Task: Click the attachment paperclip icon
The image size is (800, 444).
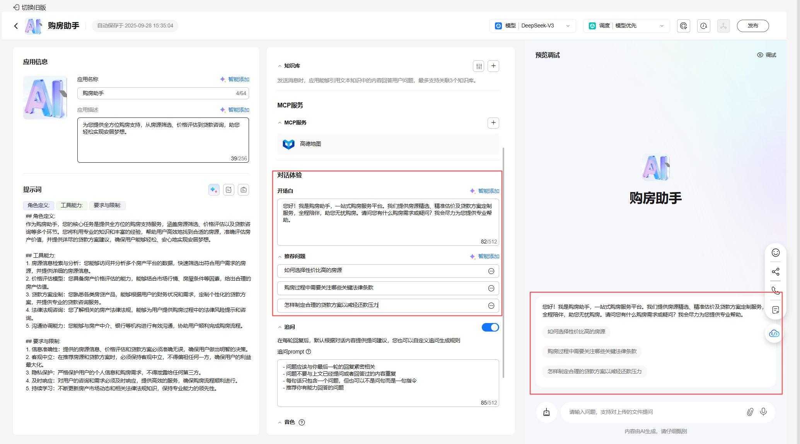Action: [750, 412]
